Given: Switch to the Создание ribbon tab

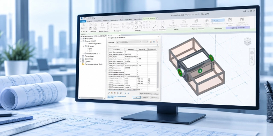Looking at the screenshot, I should [x=97, y=21].
